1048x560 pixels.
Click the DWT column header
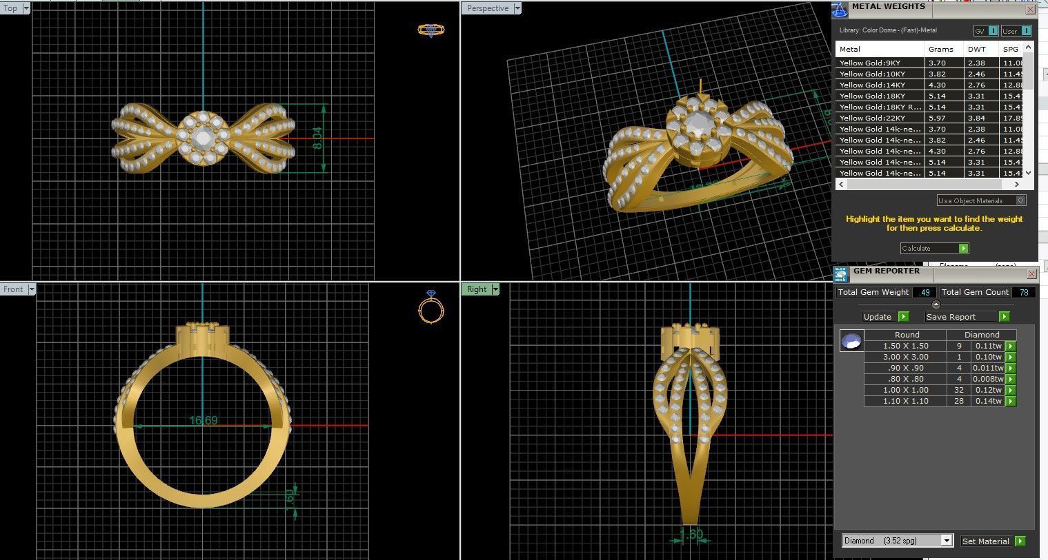981,50
